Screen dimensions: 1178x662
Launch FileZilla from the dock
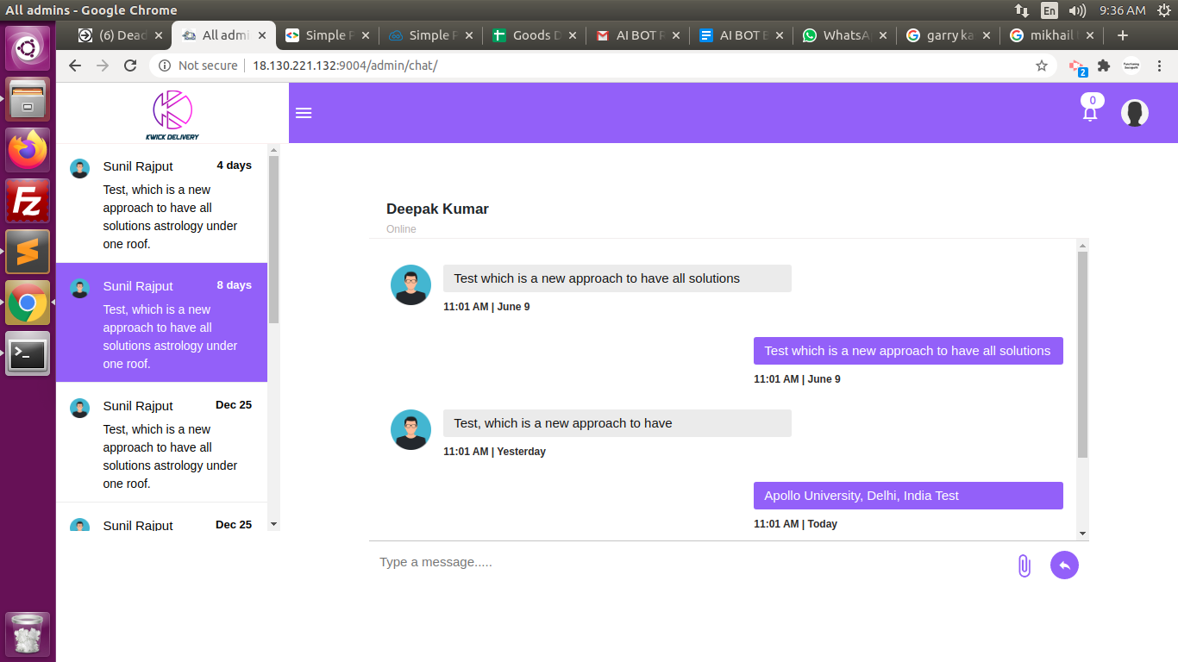coord(28,201)
